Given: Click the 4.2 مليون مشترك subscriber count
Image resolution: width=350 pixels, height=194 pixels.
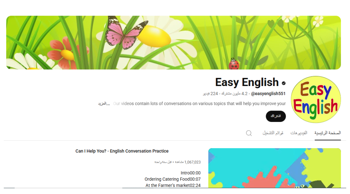Looking at the screenshot, I should pyautogui.click(x=234, y=93).
